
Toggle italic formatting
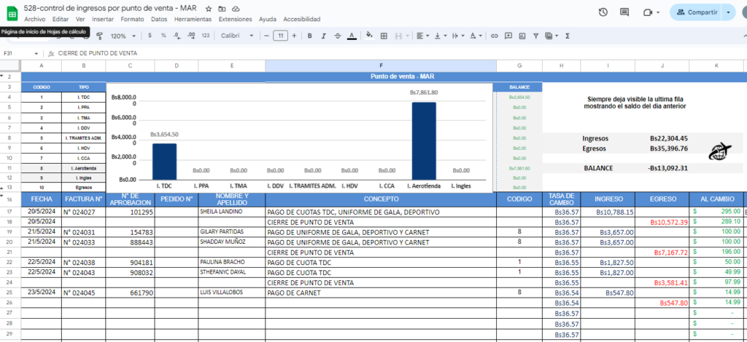(323, 36)
